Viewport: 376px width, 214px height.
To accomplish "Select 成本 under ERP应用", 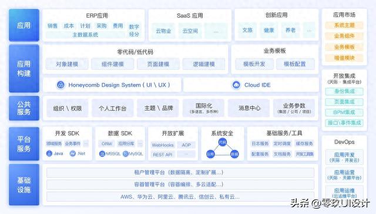I will click(69, 26).
